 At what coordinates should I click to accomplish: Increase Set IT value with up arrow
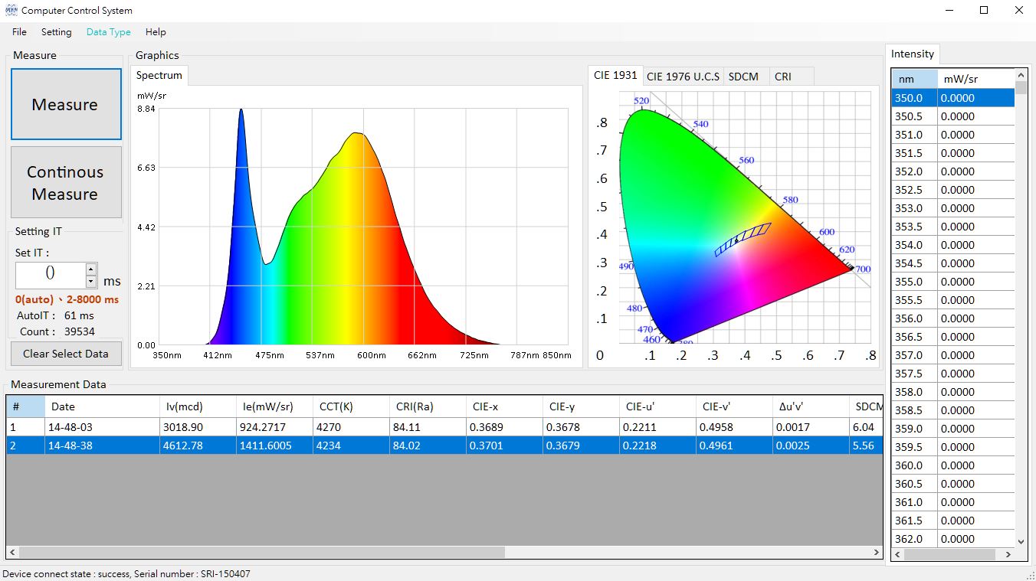point(91,269)
